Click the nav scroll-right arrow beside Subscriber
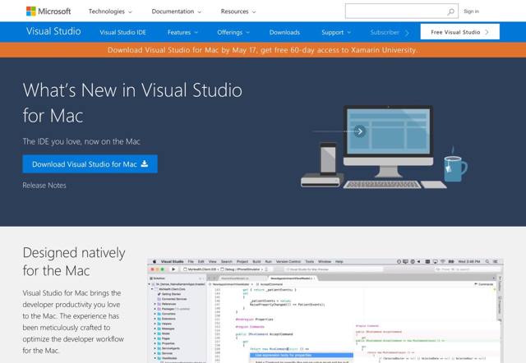The width and height of the screenshot is (526, 363). coord(411,32)
